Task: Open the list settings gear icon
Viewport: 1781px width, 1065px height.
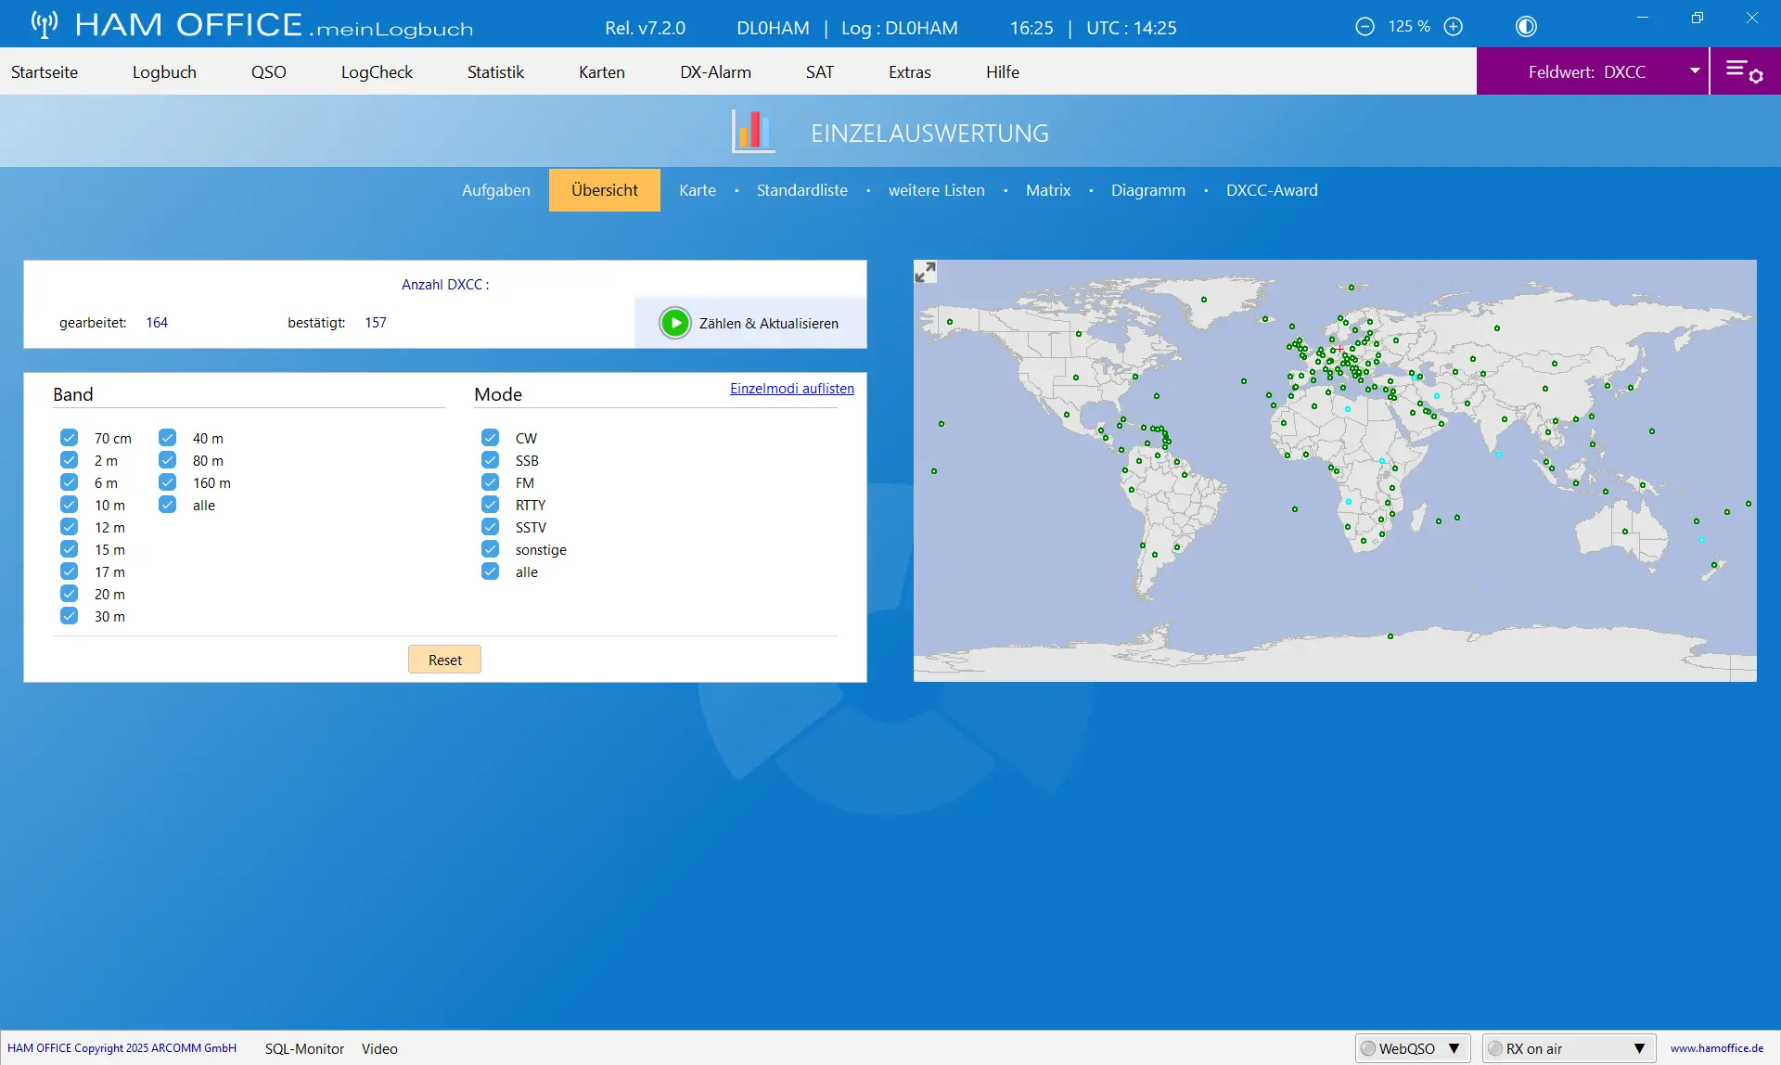Action: tap(1744, 71)
